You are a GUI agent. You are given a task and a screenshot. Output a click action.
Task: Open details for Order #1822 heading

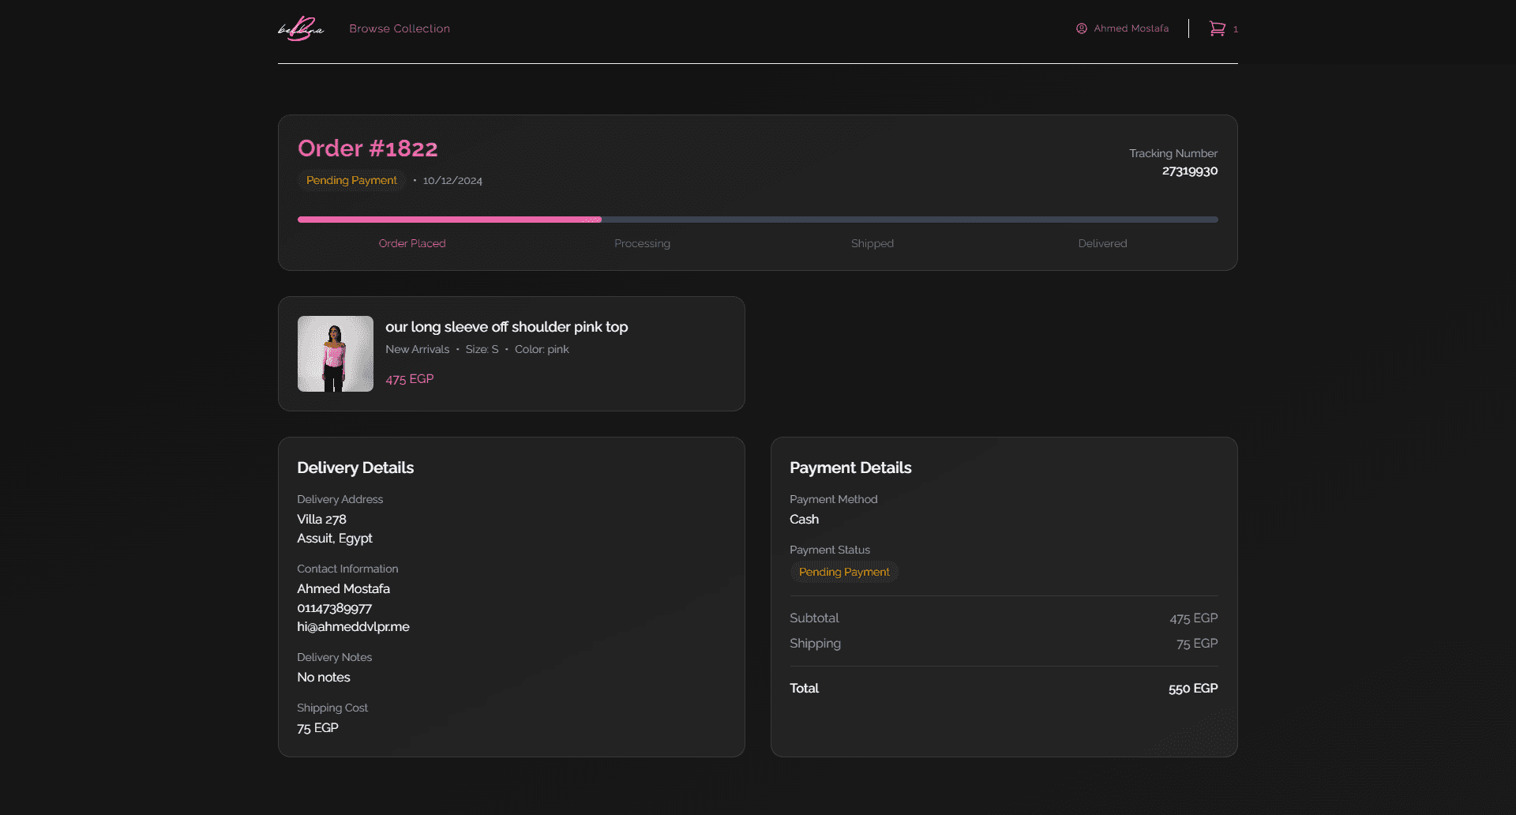click(368, 148)
